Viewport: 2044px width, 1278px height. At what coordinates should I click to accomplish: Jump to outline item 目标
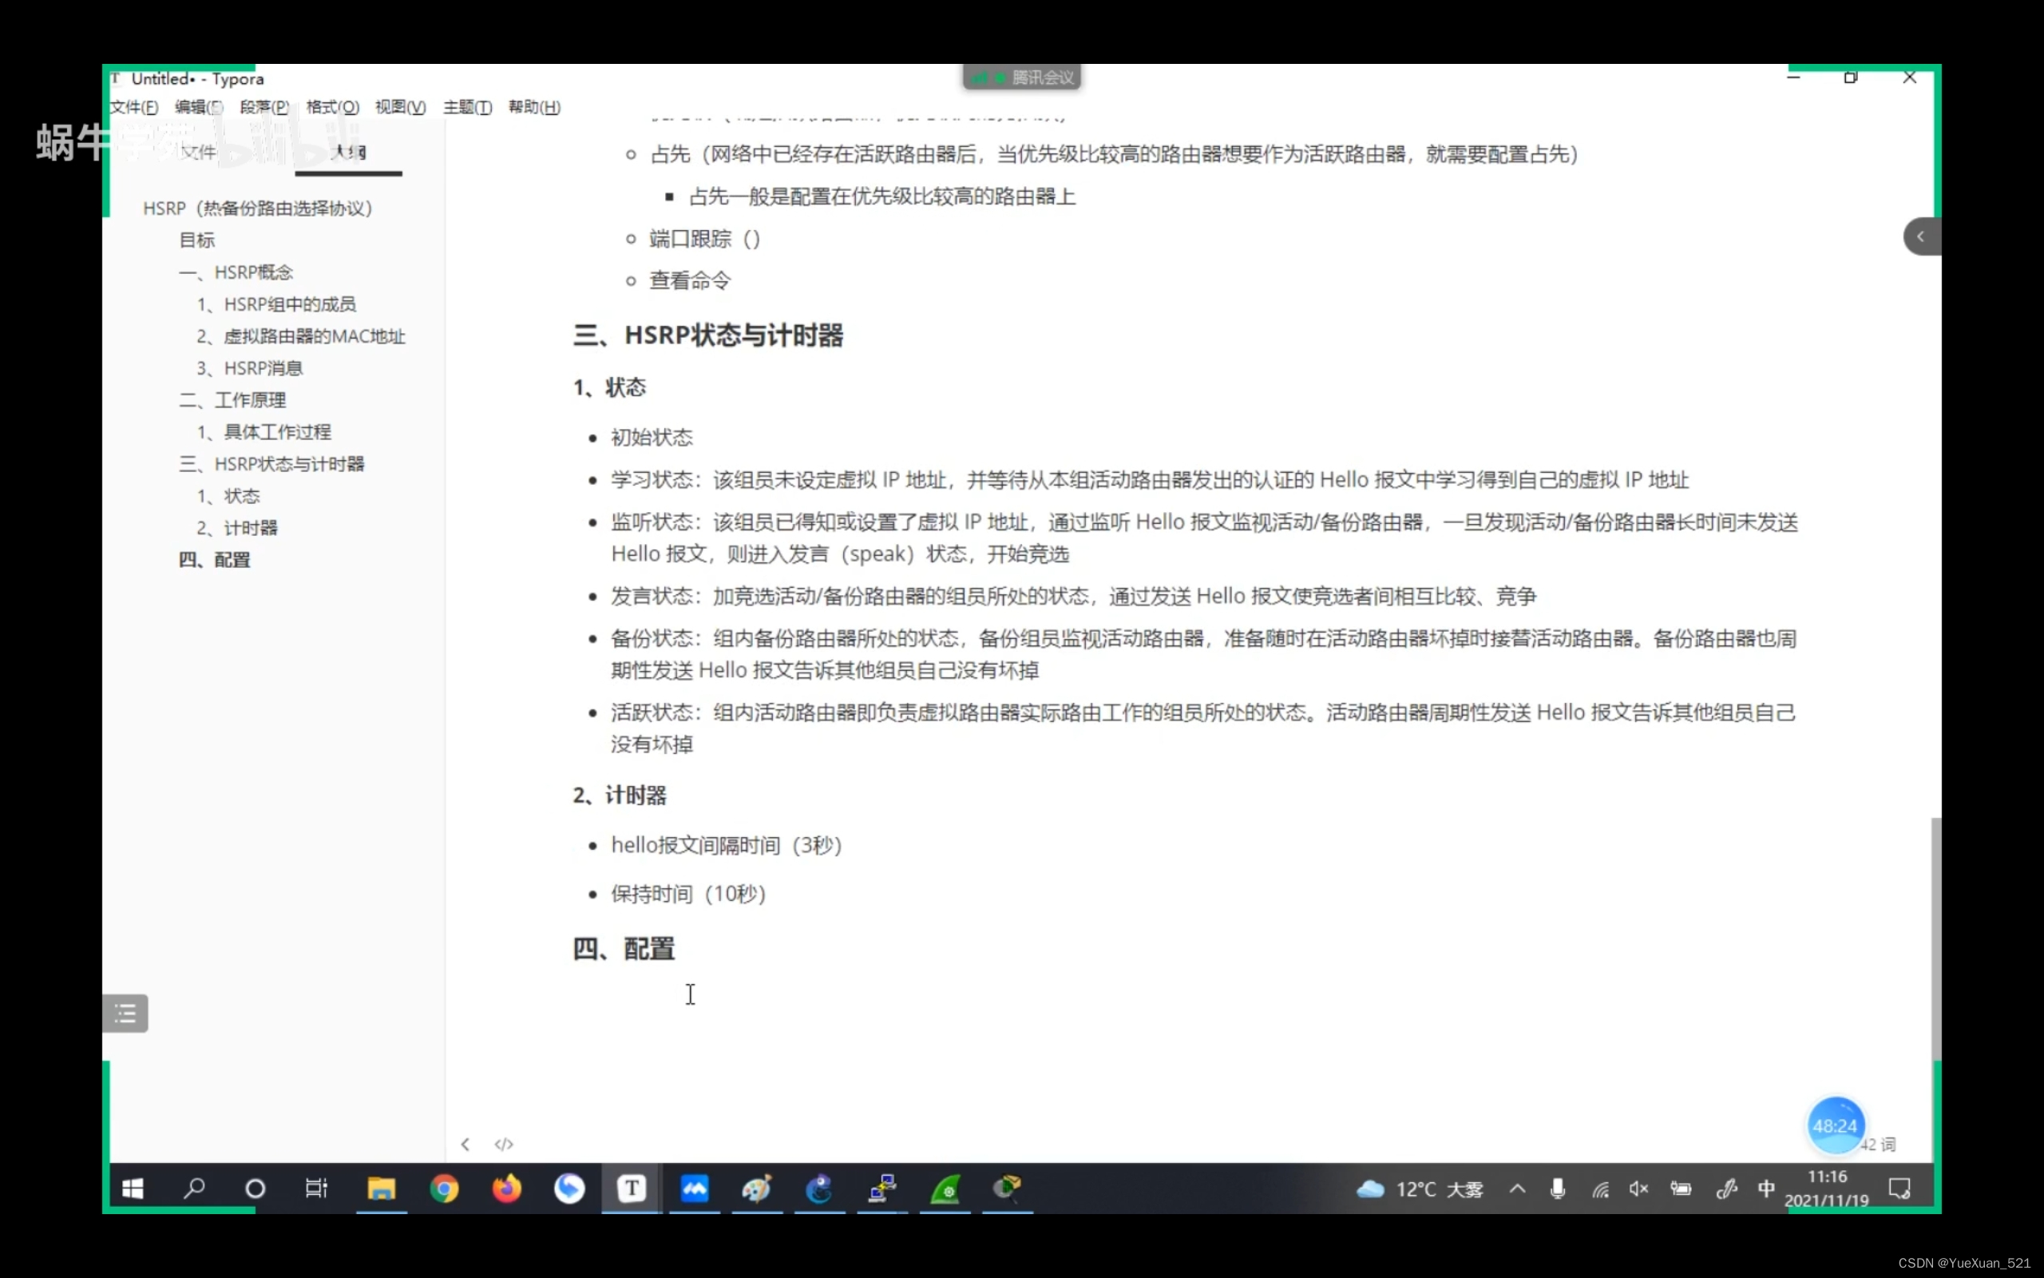(x=196, y=241)
